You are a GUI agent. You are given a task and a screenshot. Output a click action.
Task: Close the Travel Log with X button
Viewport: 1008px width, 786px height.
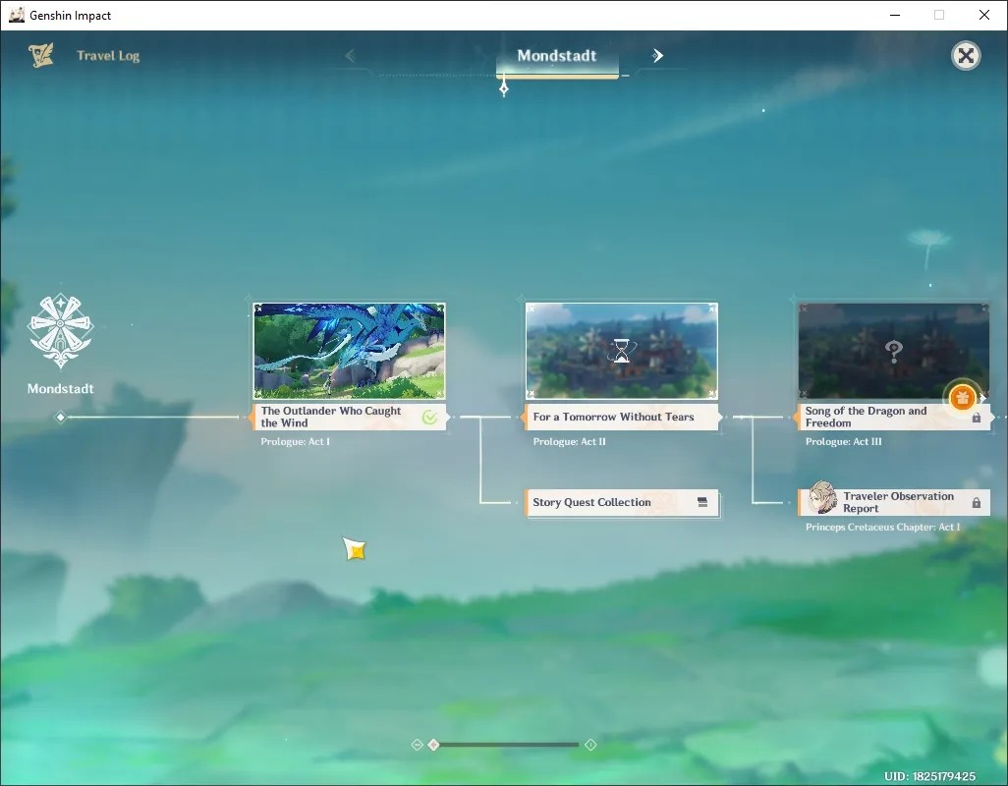pyautogui.click(x=966, y=56)
